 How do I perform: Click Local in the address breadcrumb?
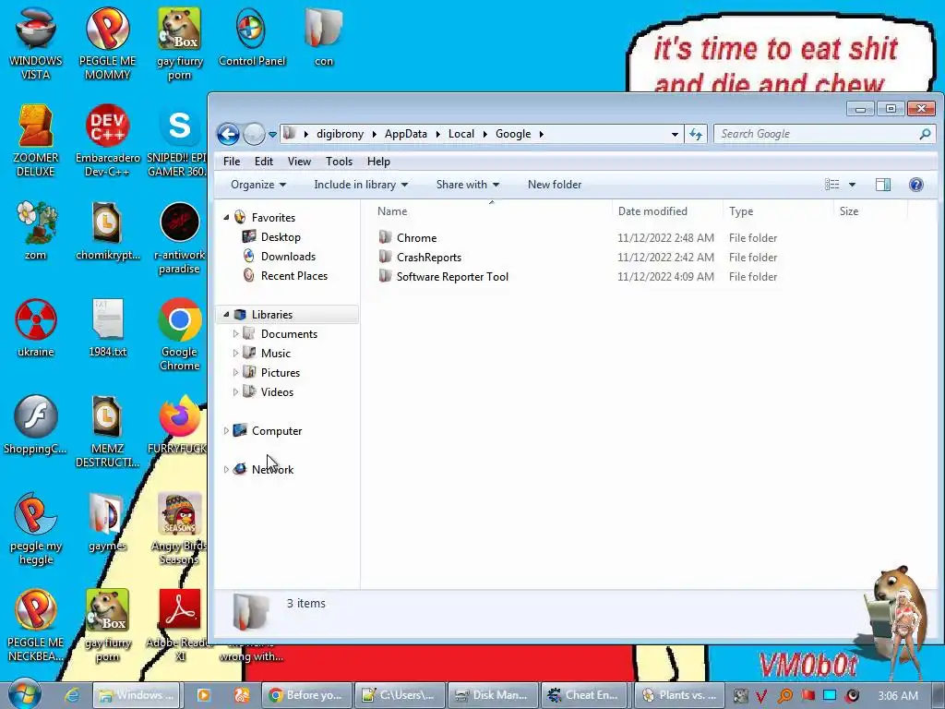[461, 134]
